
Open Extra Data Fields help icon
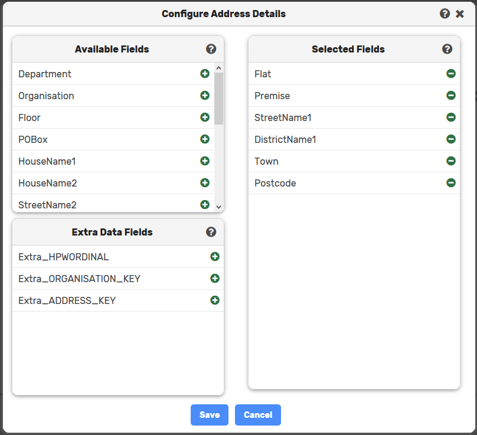tap(211, 232)
